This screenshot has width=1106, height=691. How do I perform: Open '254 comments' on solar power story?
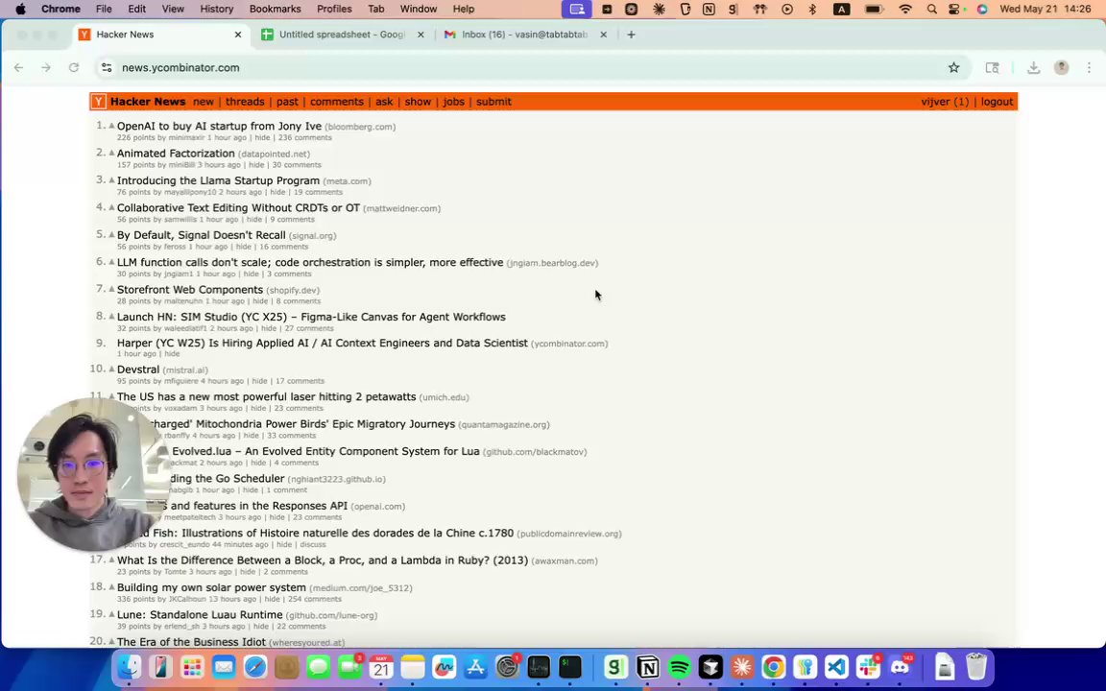(315, 599)
